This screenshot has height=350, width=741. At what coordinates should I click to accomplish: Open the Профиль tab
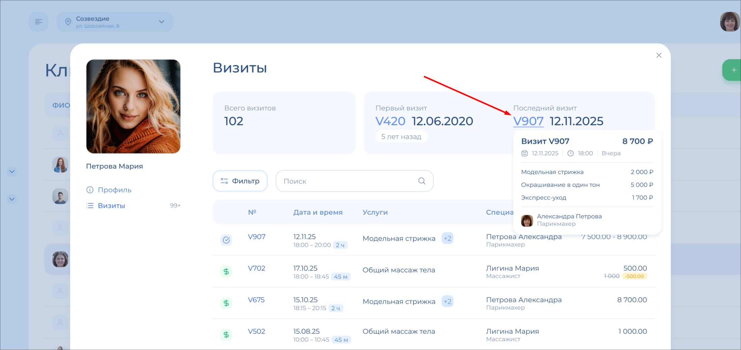[114, 190]
